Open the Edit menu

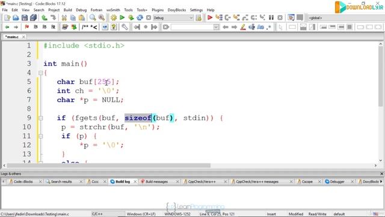[14, 10]
